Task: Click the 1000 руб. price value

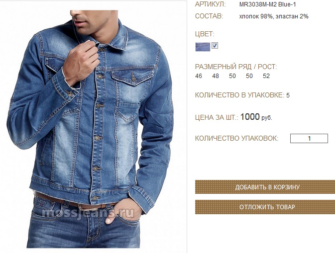Action: pos(256,117)
